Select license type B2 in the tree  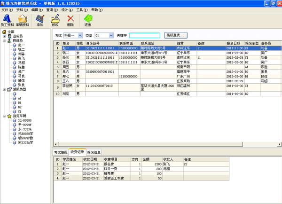tap(20, 107)
